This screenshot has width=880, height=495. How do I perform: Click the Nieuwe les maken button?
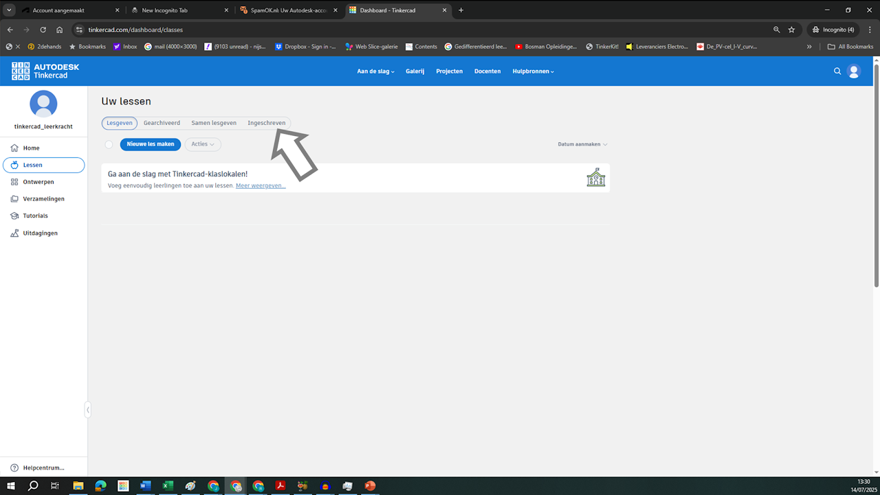(x=151, y=144)
